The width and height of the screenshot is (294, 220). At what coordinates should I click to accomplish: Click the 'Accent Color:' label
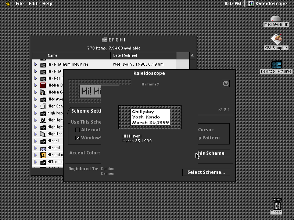[x=85, y=153]
